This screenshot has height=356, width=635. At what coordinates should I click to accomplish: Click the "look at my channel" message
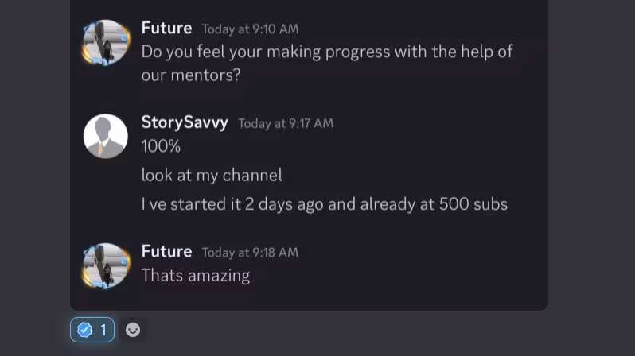pos(212,175)
